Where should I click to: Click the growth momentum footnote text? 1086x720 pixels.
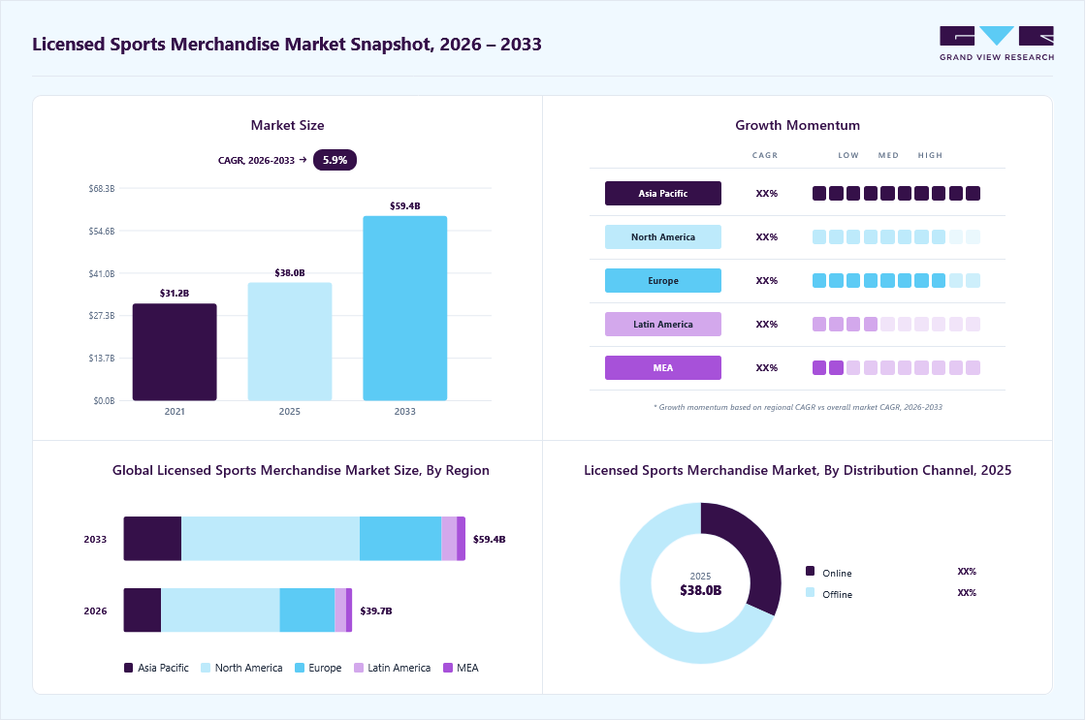click(797, 407)
